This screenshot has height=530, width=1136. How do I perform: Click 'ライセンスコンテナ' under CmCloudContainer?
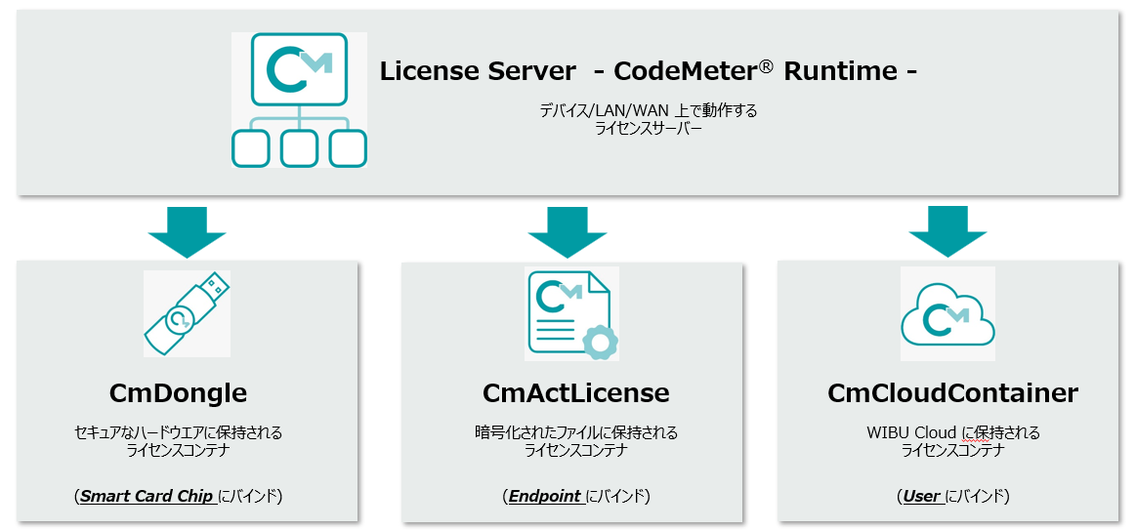(952, 450)
